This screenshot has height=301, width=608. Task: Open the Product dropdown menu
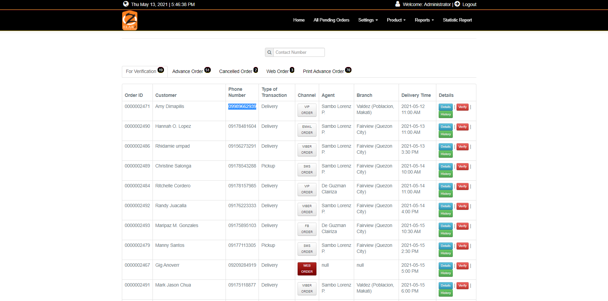coord(396,20)
